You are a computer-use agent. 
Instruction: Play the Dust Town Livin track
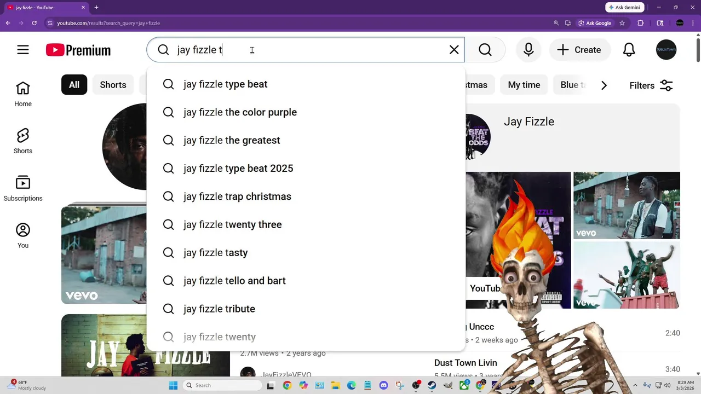[x=466, y=363]
